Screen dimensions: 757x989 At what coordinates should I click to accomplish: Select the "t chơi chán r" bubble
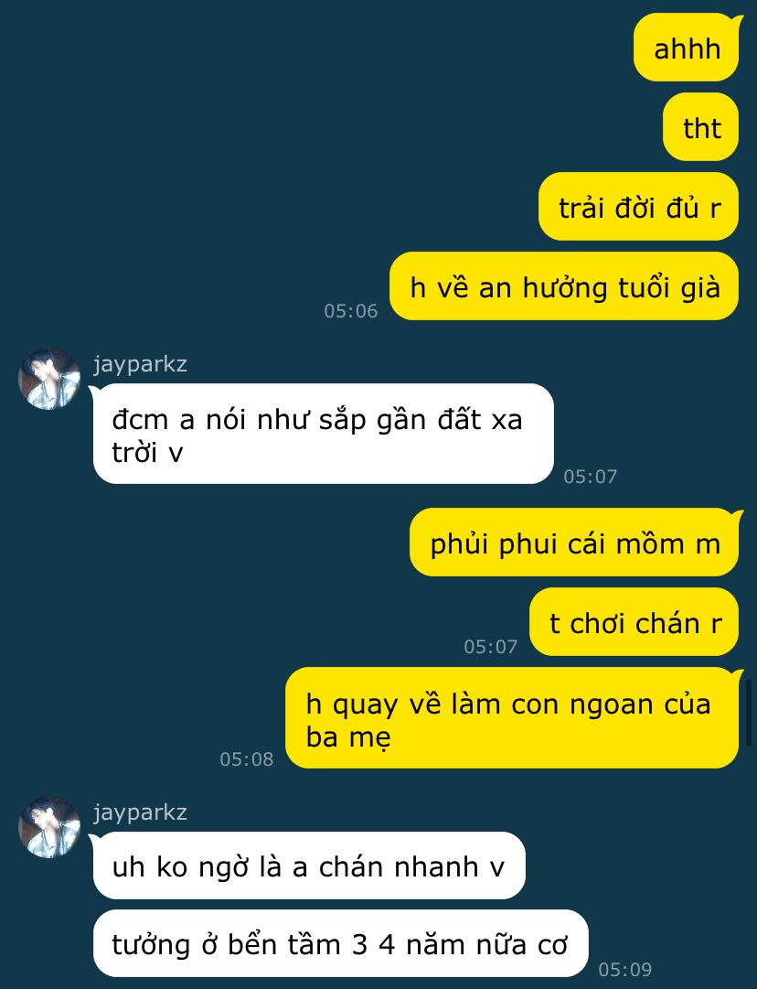point(634,622)
